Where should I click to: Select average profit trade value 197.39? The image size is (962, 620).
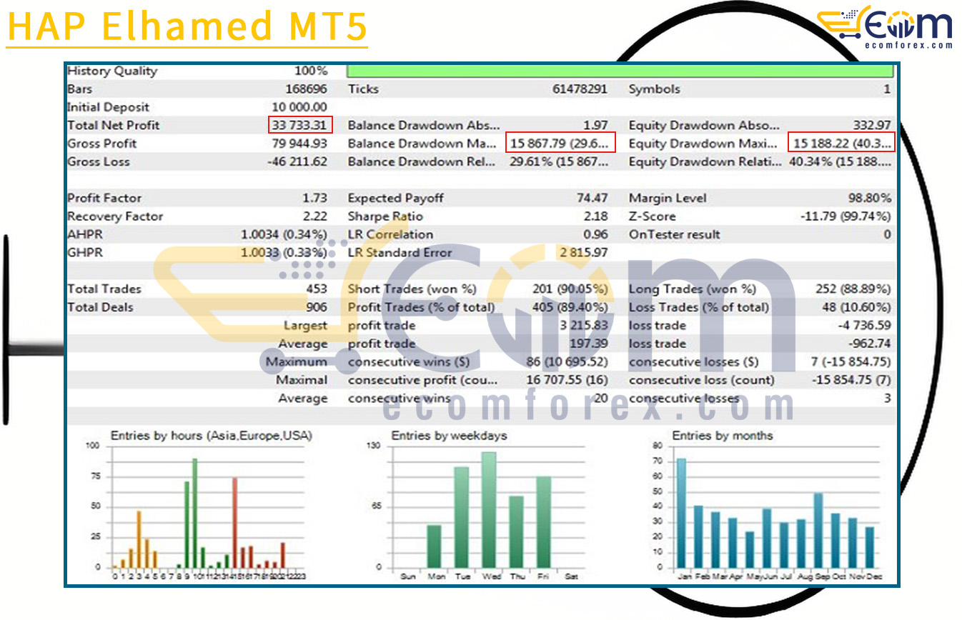point(589,344)
